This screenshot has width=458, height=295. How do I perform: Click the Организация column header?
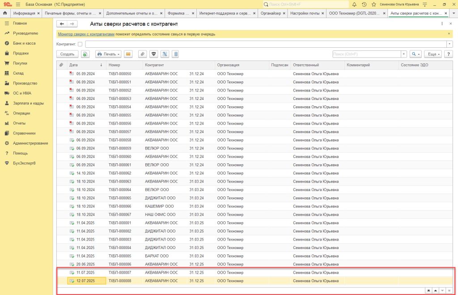pos(242,65)
